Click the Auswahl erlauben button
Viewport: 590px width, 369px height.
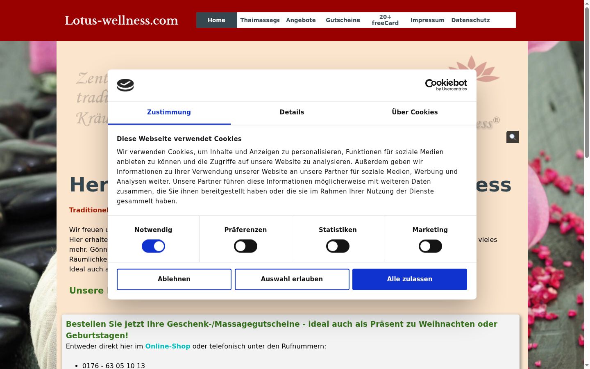[292, 279]
